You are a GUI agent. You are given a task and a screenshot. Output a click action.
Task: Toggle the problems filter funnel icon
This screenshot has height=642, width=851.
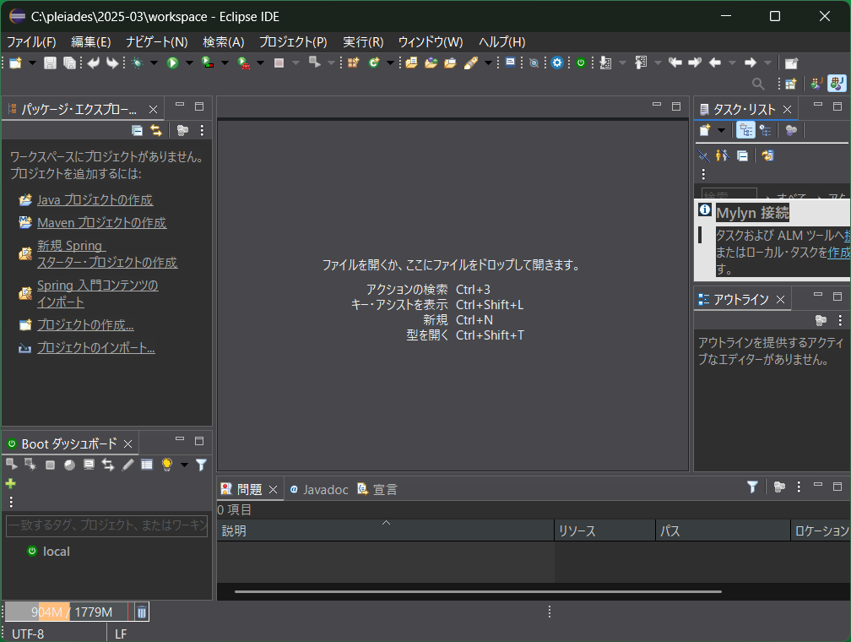(751, 487)
